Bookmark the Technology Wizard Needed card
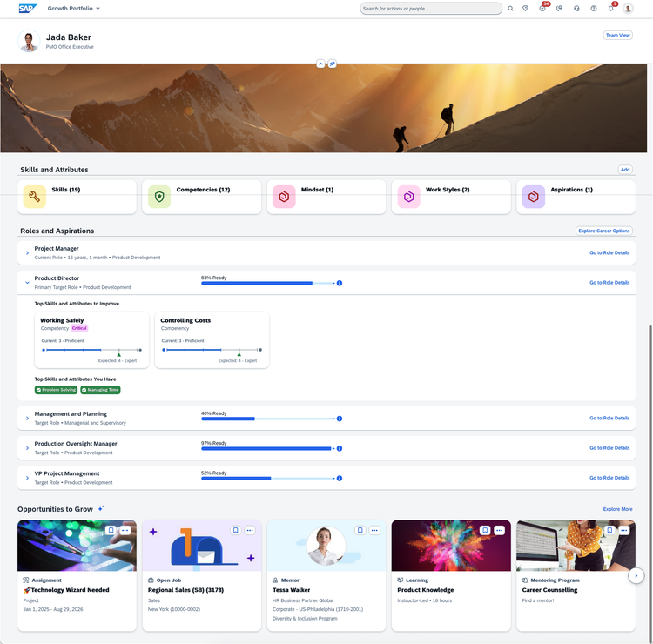Image resolution: width=653 pixels, height=644 pixels. pyautogui.click(x=111, y=530)
